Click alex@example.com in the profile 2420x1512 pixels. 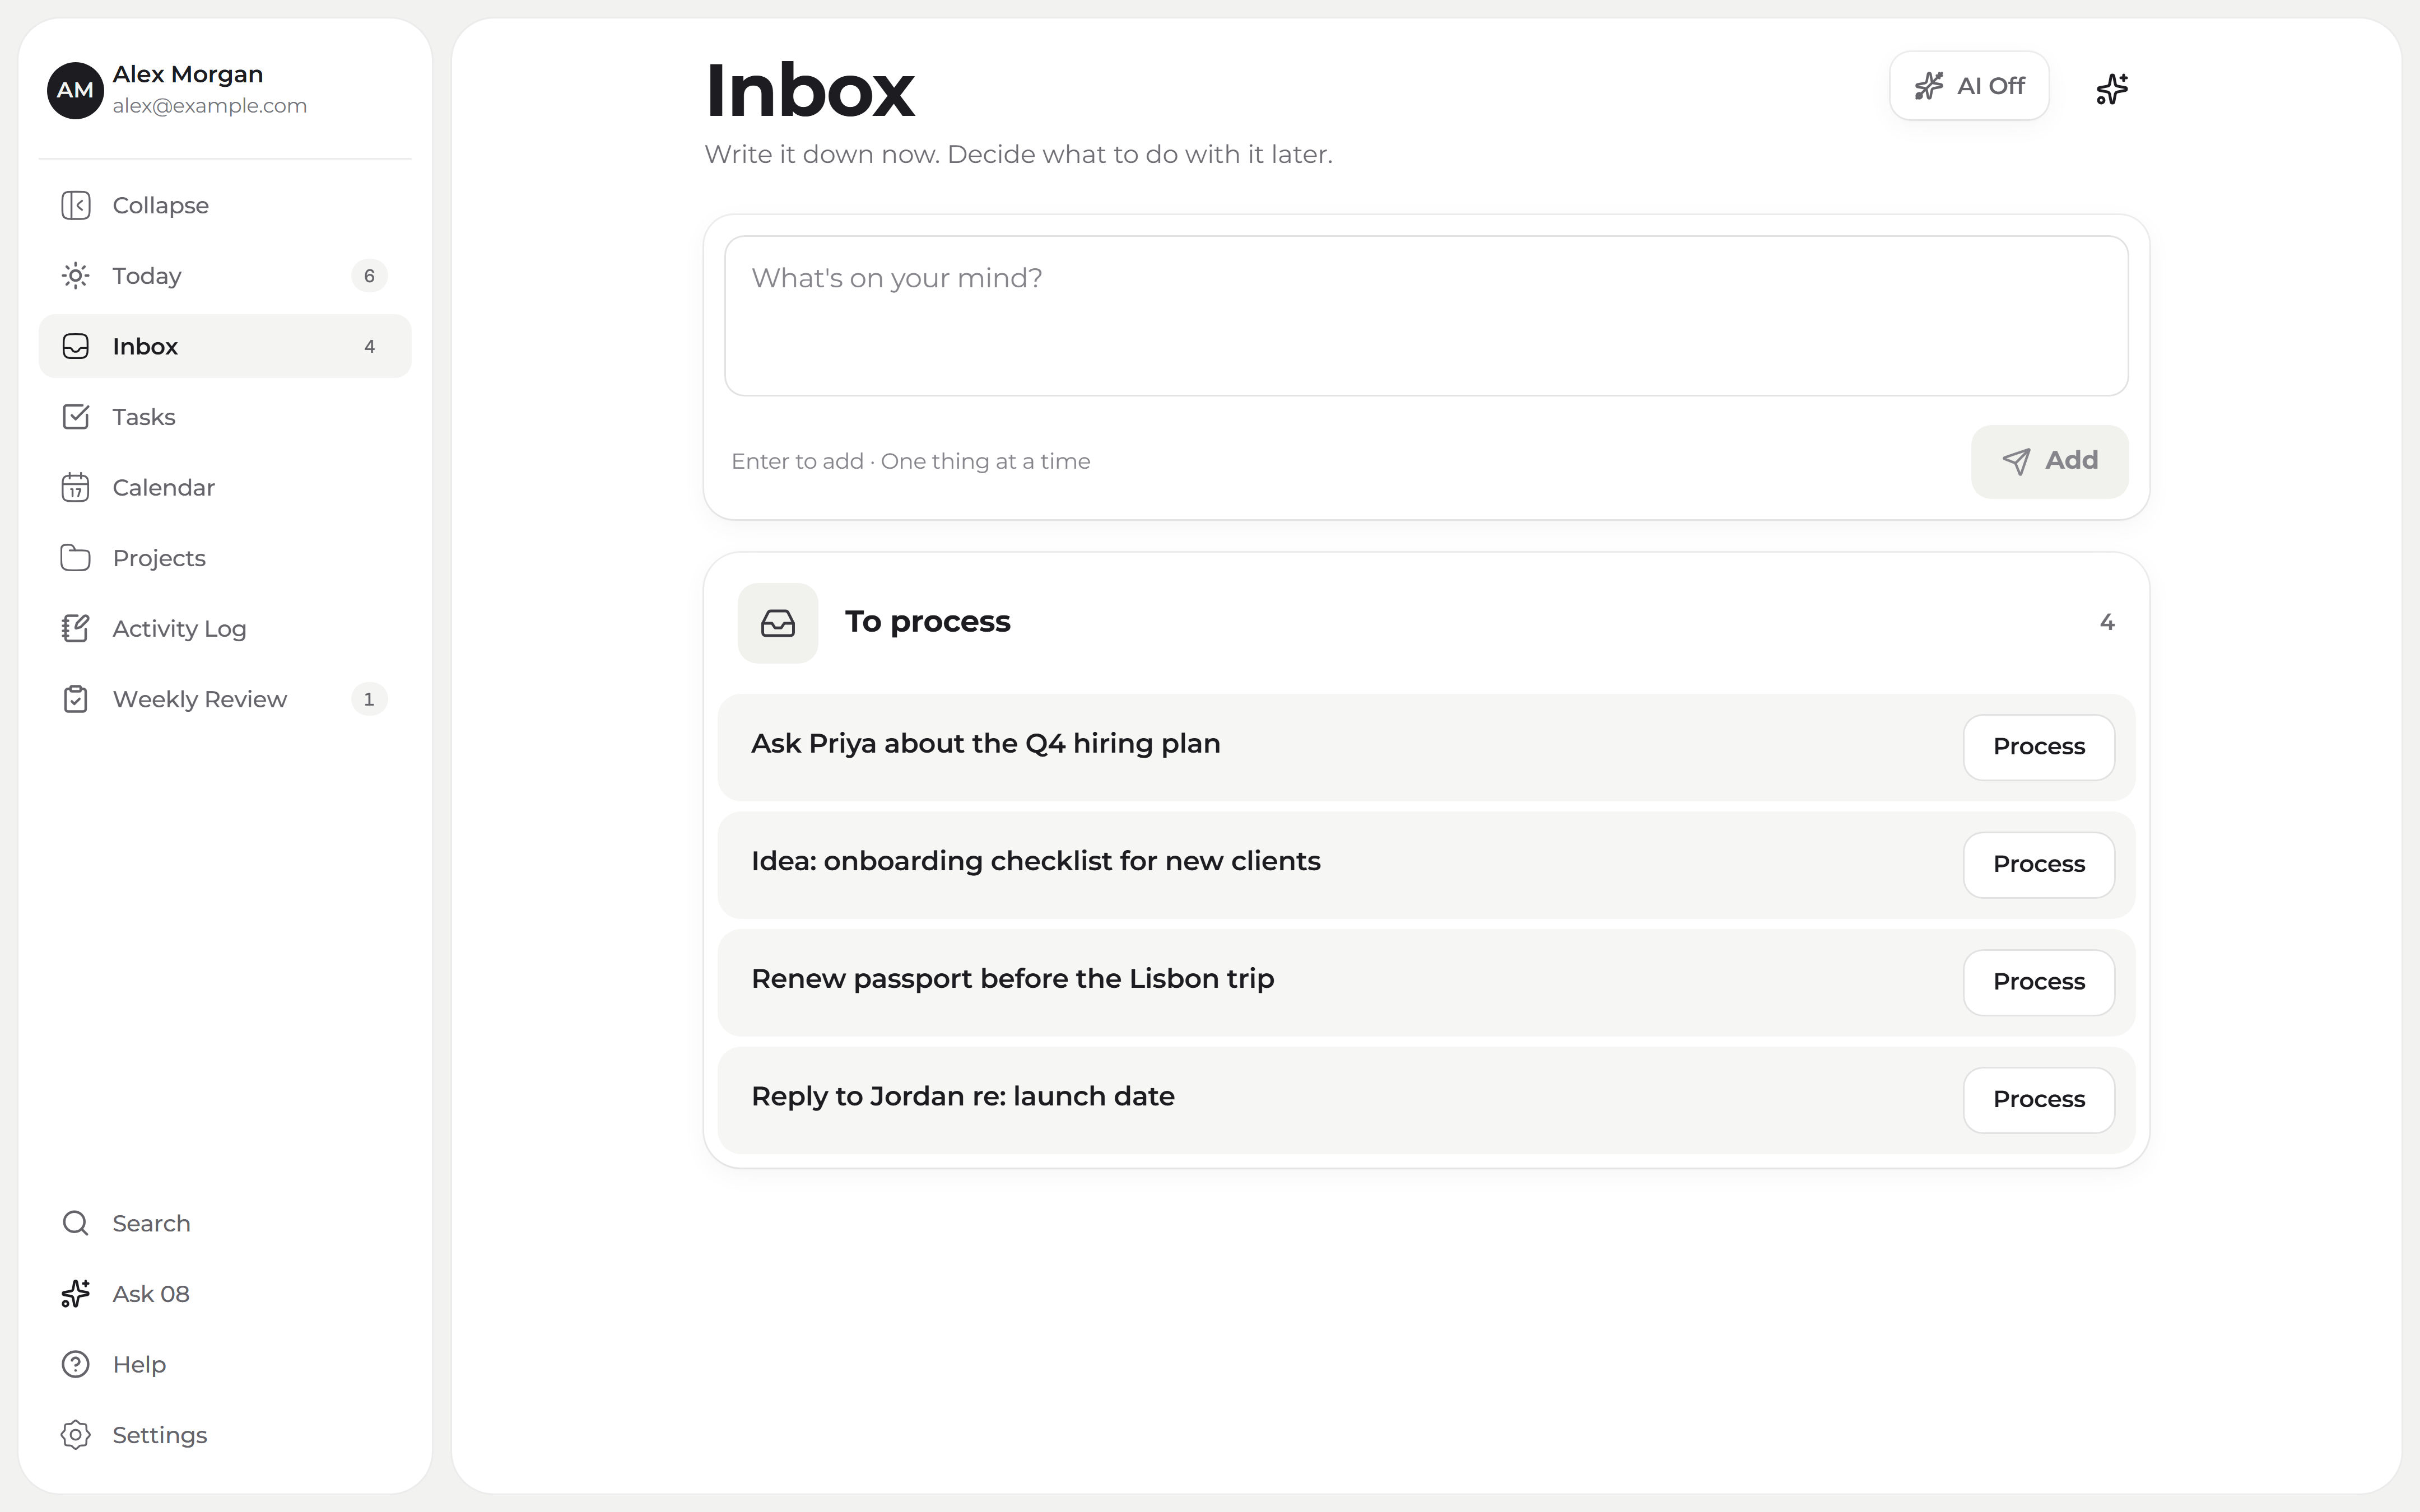point(209,106)
